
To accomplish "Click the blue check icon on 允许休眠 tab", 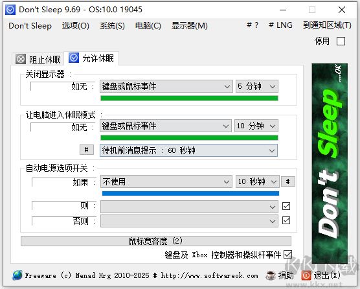I will point(74,58).
